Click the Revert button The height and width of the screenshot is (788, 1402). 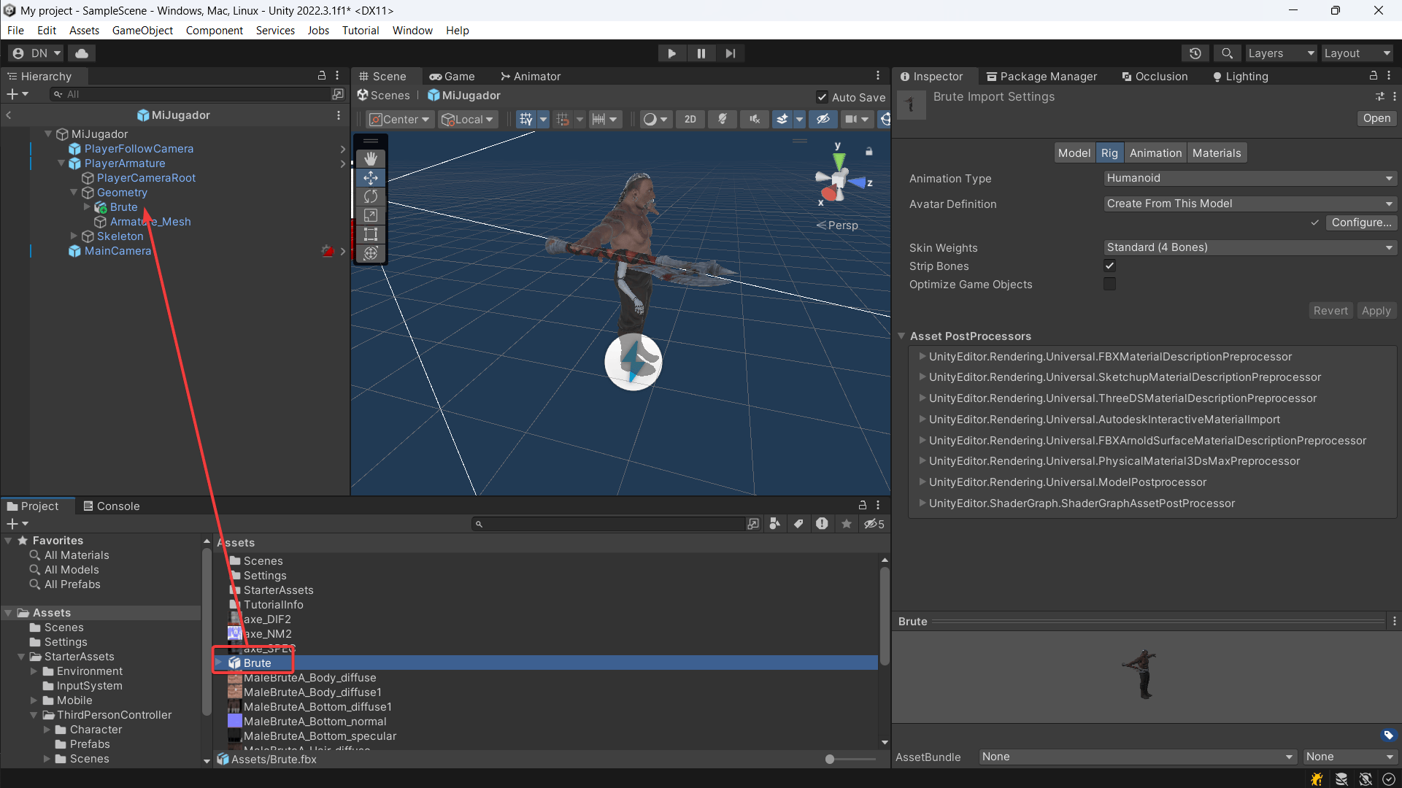tap(1330, 311)
